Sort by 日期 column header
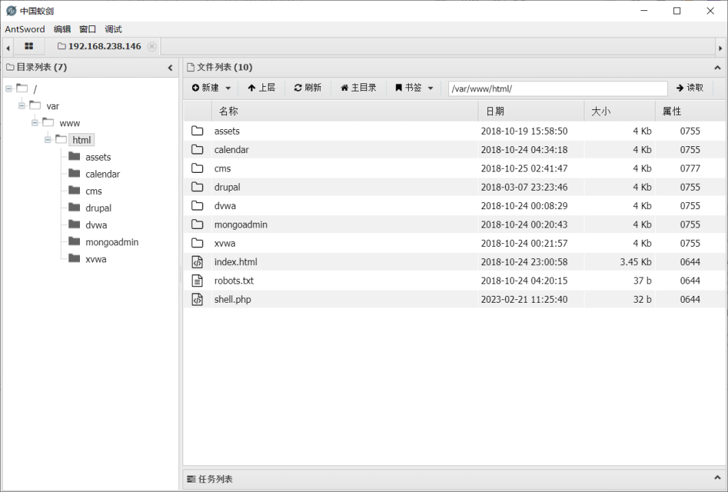Image resolution: width=728 pixels, height=492 pixels. pos(530,111)
